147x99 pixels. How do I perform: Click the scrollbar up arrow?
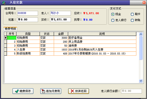click(141, 34)
